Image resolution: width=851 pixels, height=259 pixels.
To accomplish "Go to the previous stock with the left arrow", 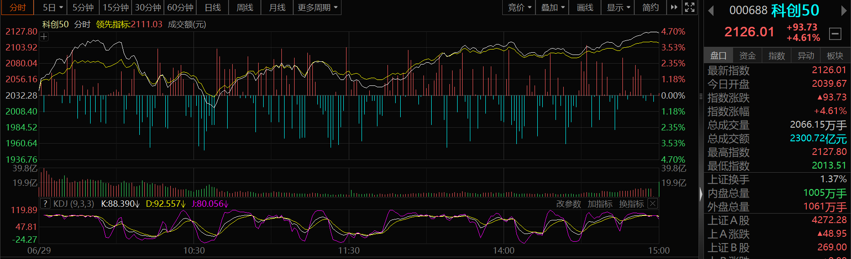I will (x=711, y=10).
